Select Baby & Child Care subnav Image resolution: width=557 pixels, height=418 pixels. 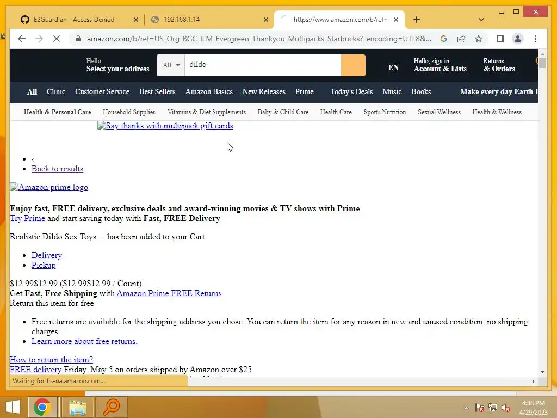tap(283, 112)
